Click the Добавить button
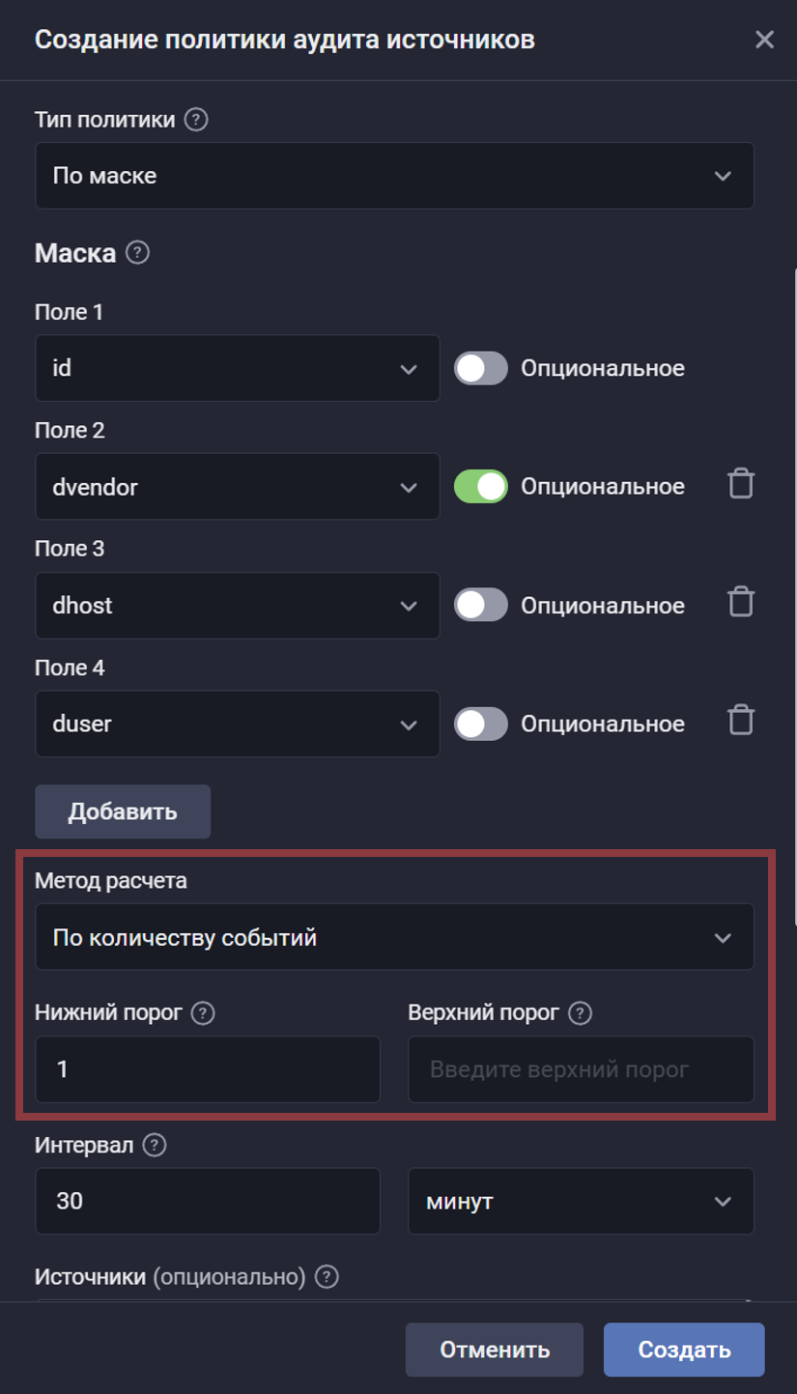 [123, 811]
